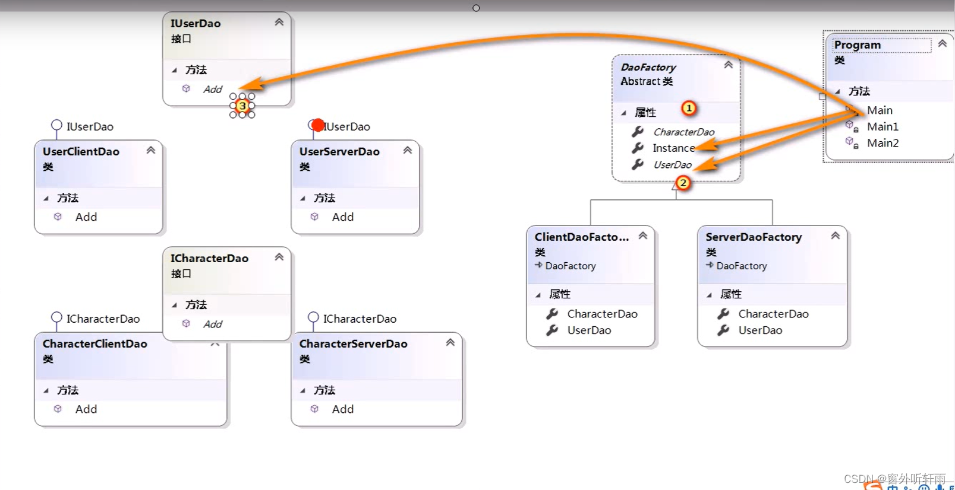Click the method icon beside ICharacterDao's Add
This screenshot has width=955, height=490.
point(186,323)
